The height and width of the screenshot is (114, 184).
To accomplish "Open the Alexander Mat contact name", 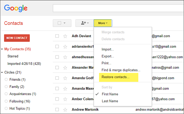I will 83,67.
